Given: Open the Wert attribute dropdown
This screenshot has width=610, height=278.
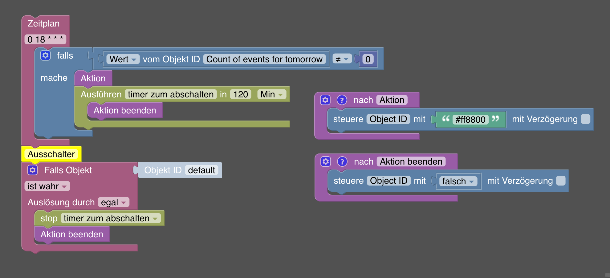Looking at the screenshot, I should tap(123, 59).
